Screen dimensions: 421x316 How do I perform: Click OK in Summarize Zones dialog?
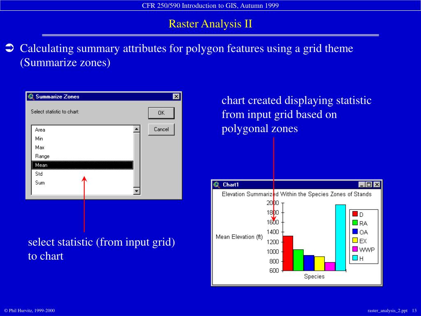point(161,113)
